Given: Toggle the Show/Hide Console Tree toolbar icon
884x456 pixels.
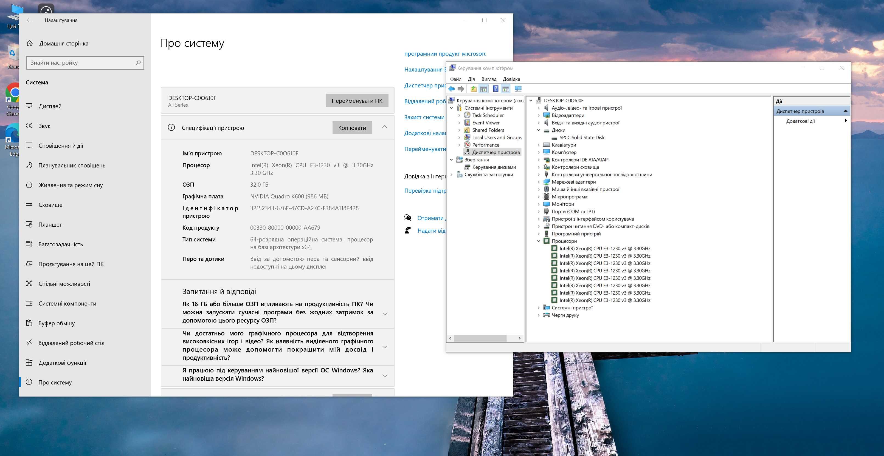Looking at the screenshot, I should [x=483, y=89].
